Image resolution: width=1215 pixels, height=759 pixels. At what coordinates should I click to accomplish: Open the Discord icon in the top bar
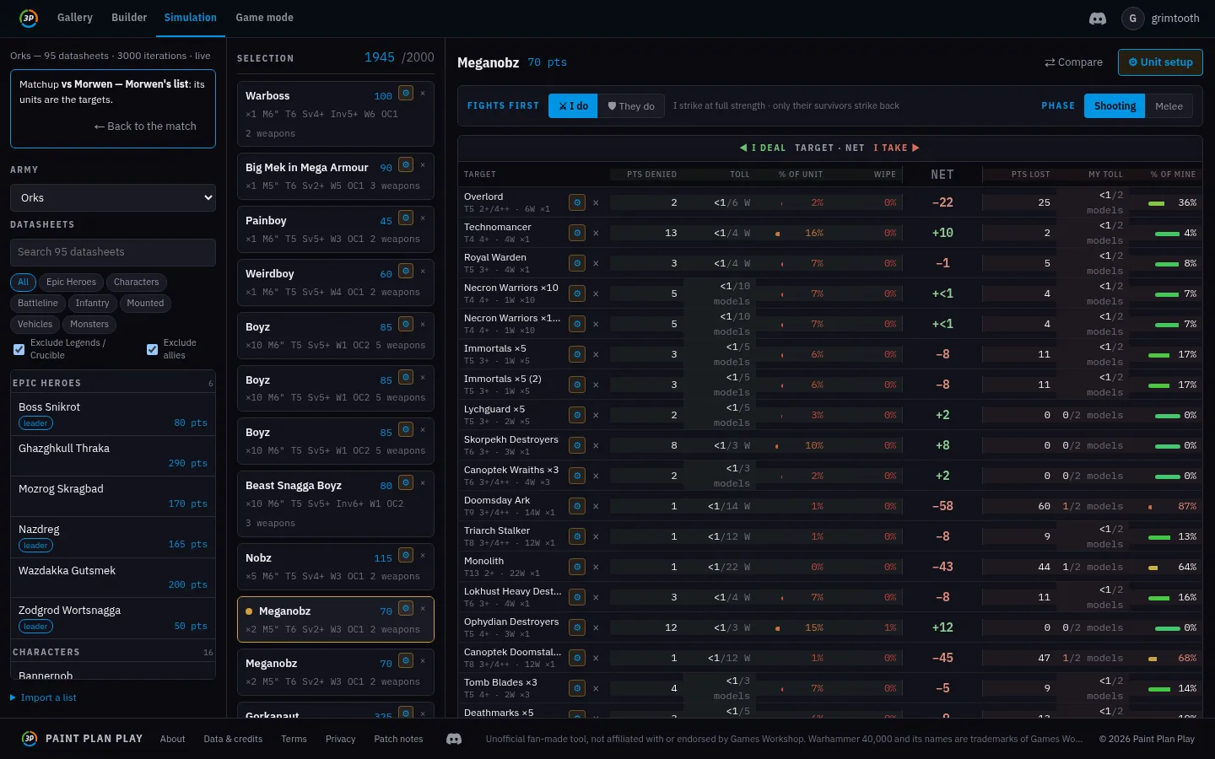(x=1097, y=18)
